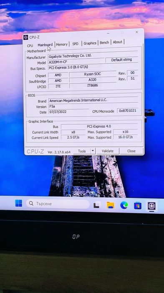
Task: Open the About tab
Action: click(x=118, y=42)
